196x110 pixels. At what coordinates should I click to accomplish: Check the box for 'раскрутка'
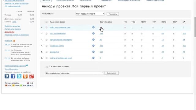coord(47,52)
